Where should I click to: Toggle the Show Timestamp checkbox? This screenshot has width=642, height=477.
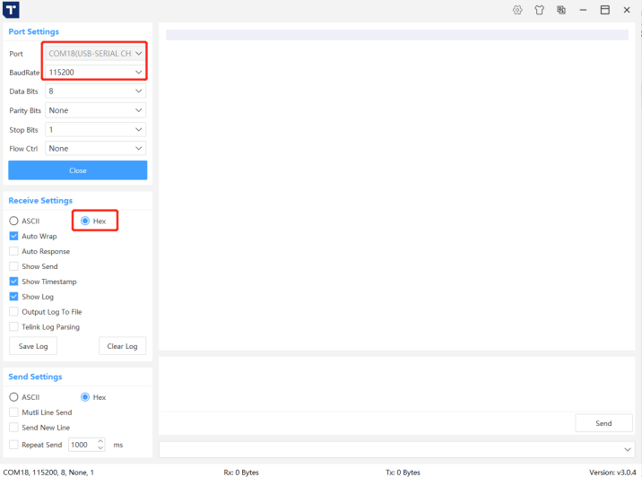click(x=13, y=282)
